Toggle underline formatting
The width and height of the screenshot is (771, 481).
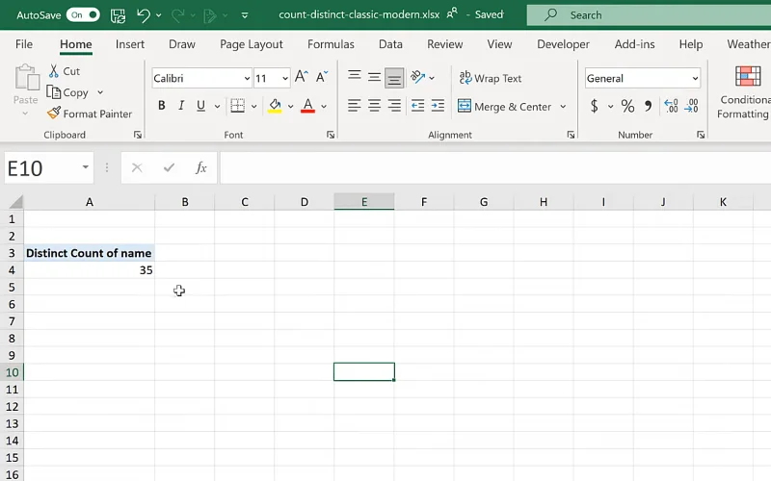pos(200,106)
